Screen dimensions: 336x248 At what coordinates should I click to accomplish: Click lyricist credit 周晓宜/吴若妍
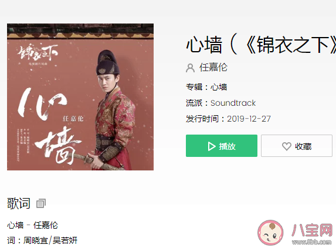(50, 240)
